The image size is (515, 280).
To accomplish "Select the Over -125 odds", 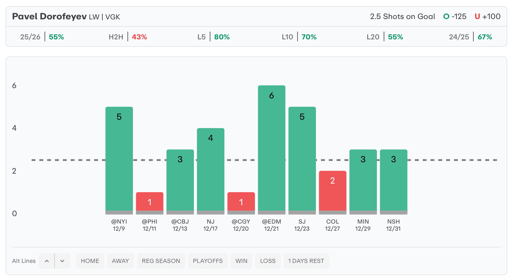I will click(455, 16).
